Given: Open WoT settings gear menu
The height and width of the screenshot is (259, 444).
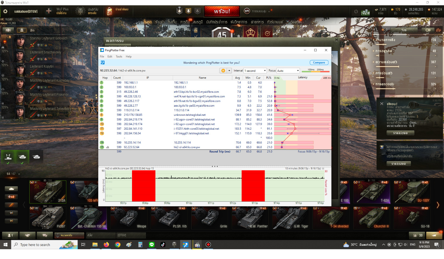Looking at the screenshot, I should pyautogui.click(x=5, y=12).
